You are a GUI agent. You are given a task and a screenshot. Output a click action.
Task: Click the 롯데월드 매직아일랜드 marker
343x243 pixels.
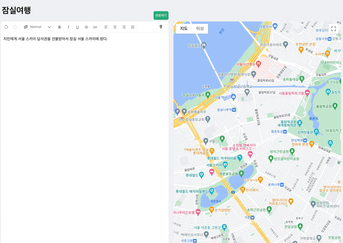(211, 191)
